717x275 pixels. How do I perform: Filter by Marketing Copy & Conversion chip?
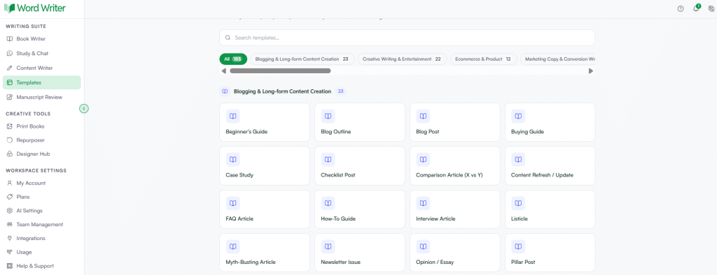click(x=558, y=59)
